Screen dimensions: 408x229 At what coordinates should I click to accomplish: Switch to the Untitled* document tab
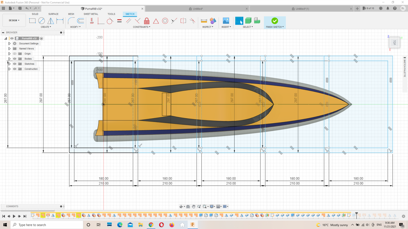coord(198,9)
